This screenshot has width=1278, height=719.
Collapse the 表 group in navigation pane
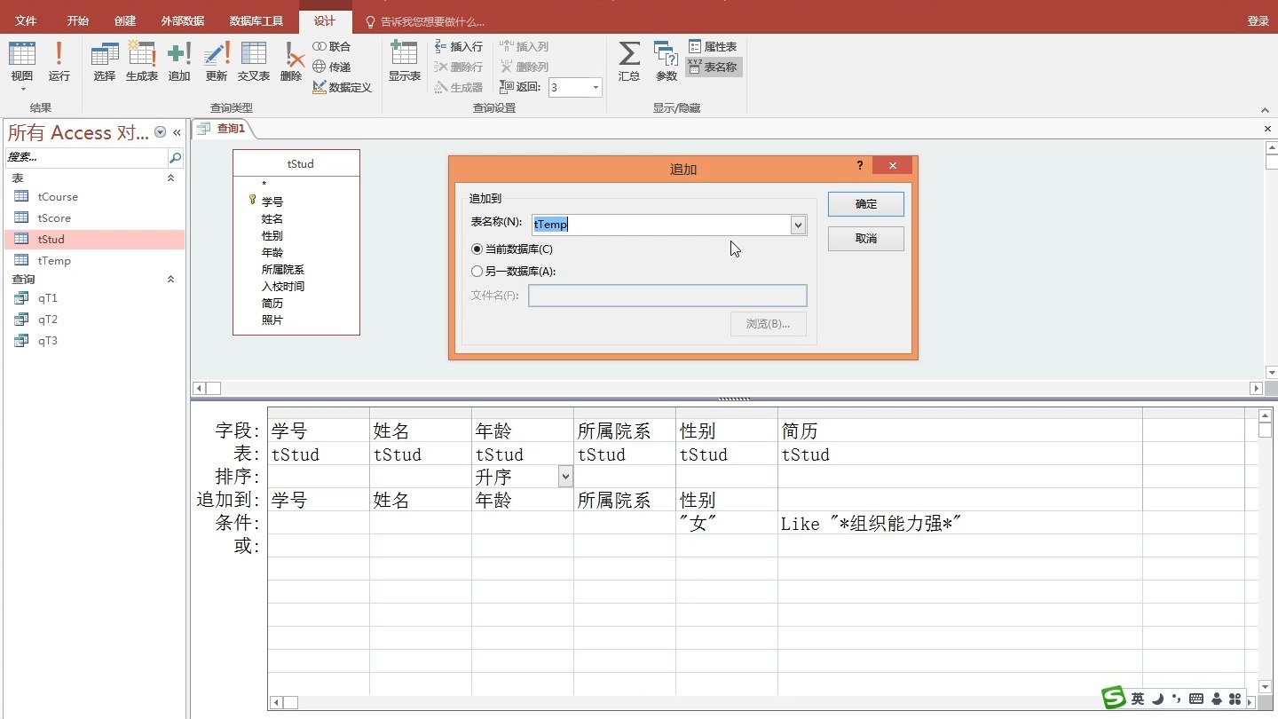coord(171,178)
